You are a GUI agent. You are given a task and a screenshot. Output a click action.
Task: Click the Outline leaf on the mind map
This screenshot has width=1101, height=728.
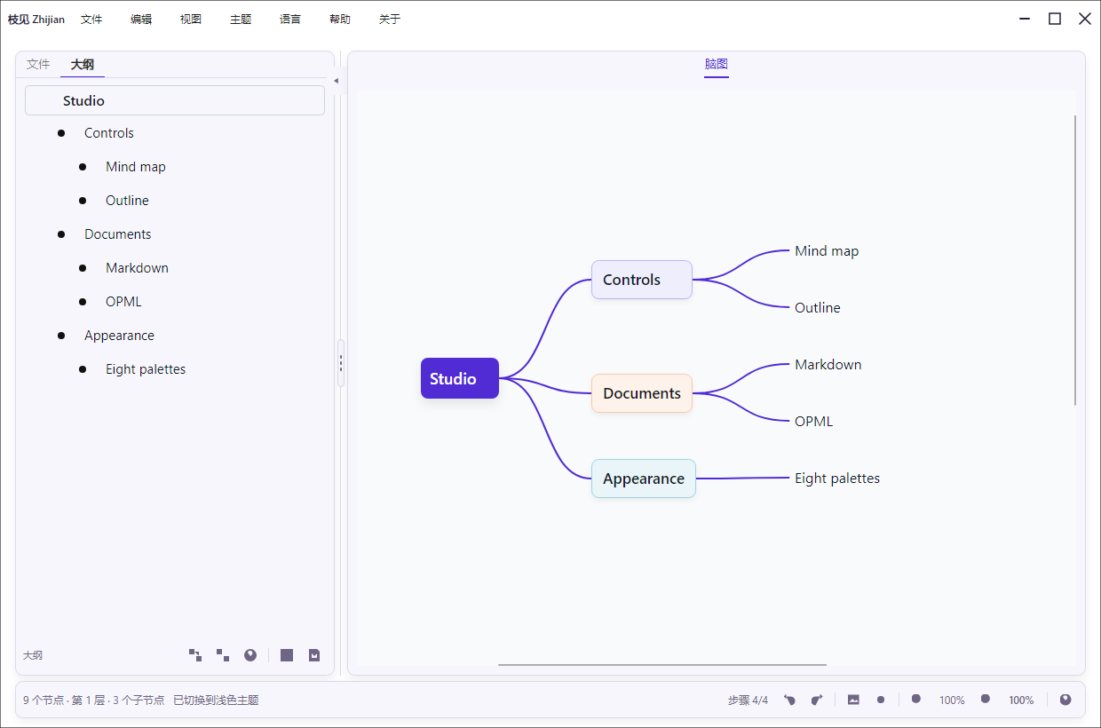pos(818,308)
